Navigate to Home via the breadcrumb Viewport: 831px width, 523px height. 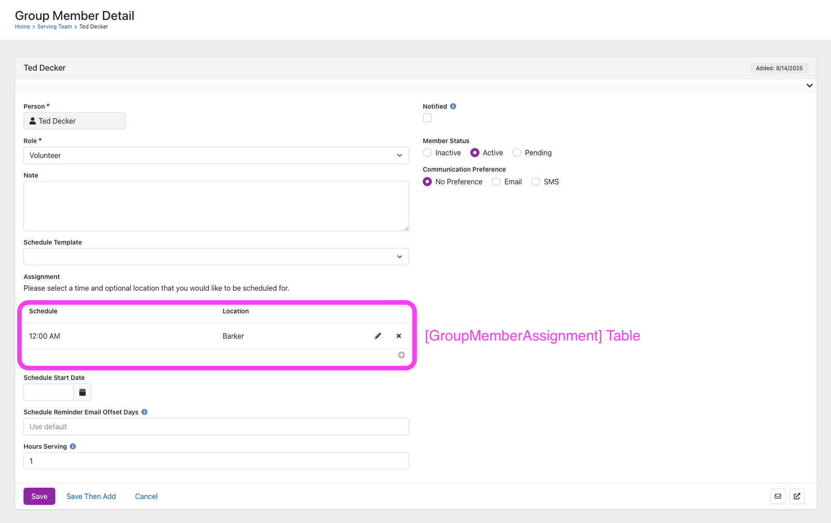click(x=22, y=26)
